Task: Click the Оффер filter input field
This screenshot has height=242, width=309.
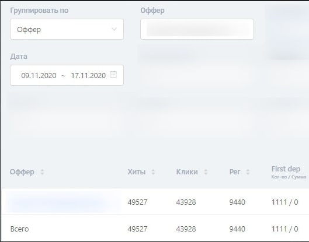Action: (197, 29)
